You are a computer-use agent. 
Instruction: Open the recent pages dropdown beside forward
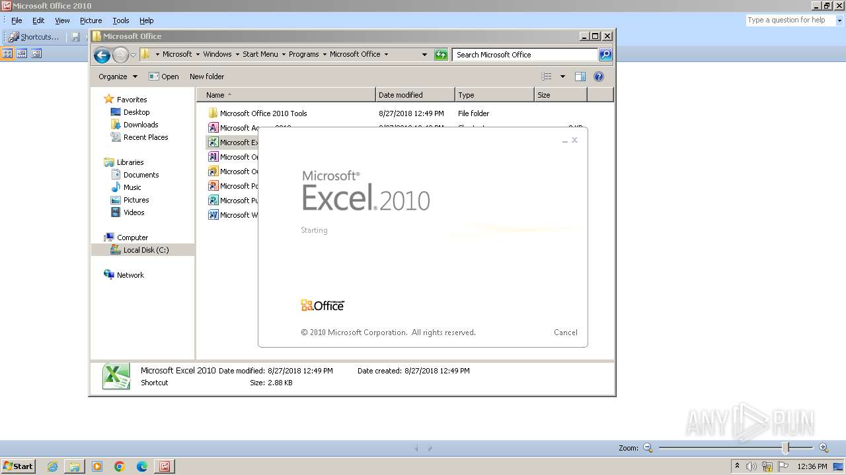pyautogui.click(x=133, y=55)
